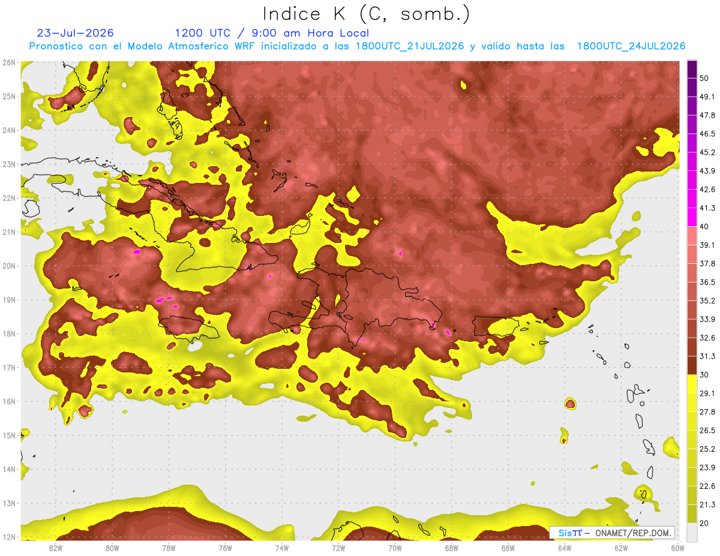Click the latitude axis label '16N'
The width and height of the screenshot is (720, 556).
[9, 401]
